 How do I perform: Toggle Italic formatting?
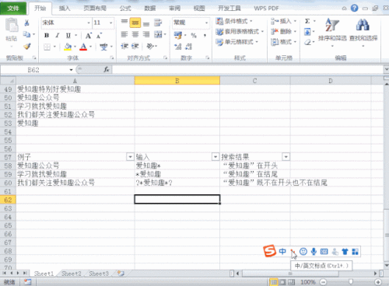[57, 35]
